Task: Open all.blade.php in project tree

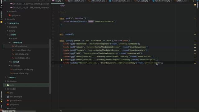Action: click(20, 46)
